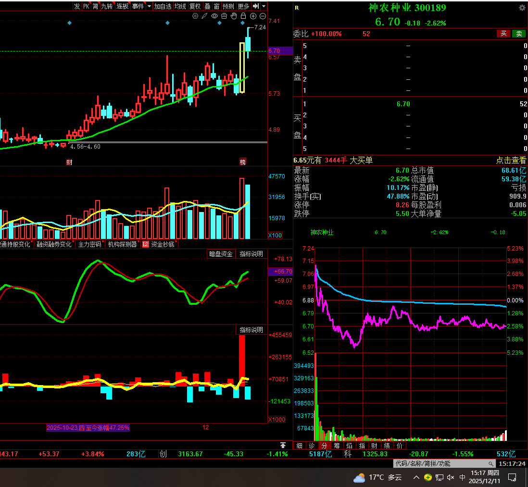528x487 pixels.
Task: Click the green 360 security tray icon
Action: point(428,477)
